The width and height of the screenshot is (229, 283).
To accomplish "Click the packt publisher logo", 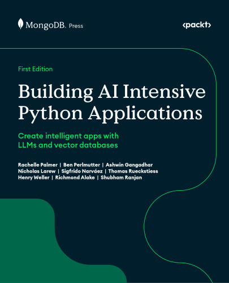I will click(197, 25).
